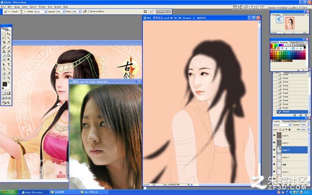Click the background color swatch
The width and height of the screenshot is (312, 195).
tap(8, 87)
